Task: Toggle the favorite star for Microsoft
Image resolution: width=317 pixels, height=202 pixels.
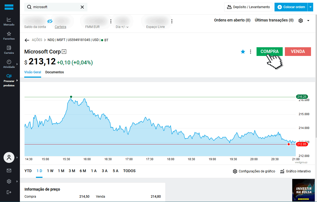Action: point(243,52)
